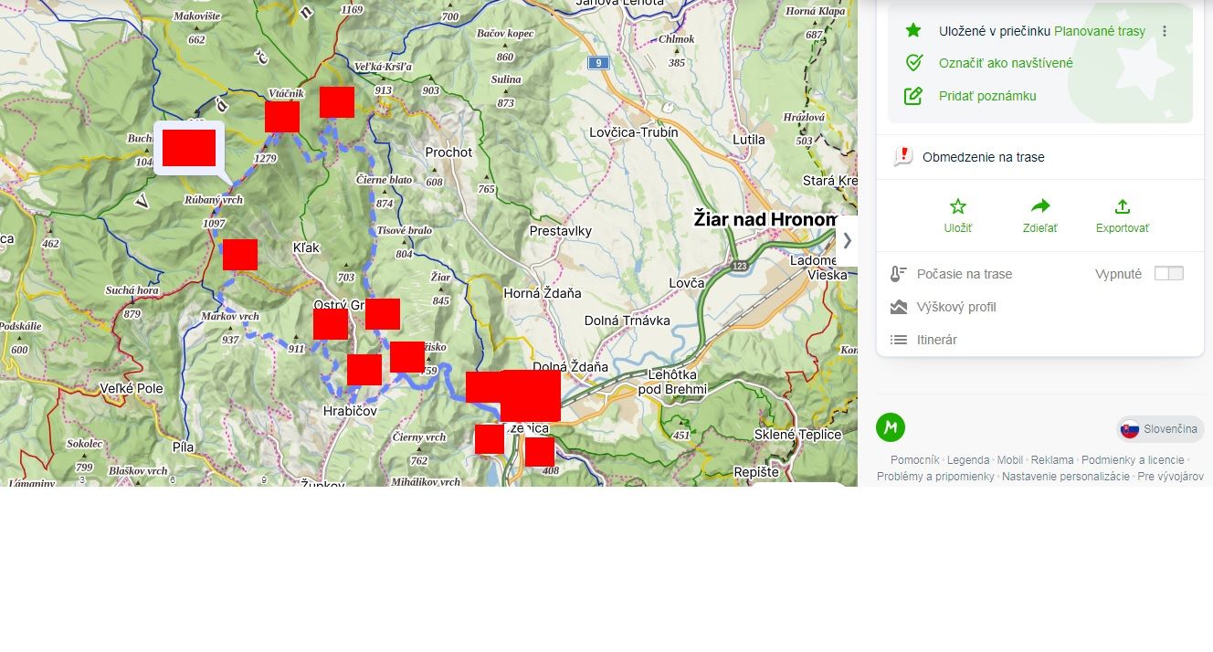Open the Pomocník footer link

[x=915, y=460]
